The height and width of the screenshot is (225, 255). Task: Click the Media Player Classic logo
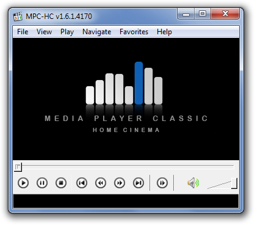(126, 97)
